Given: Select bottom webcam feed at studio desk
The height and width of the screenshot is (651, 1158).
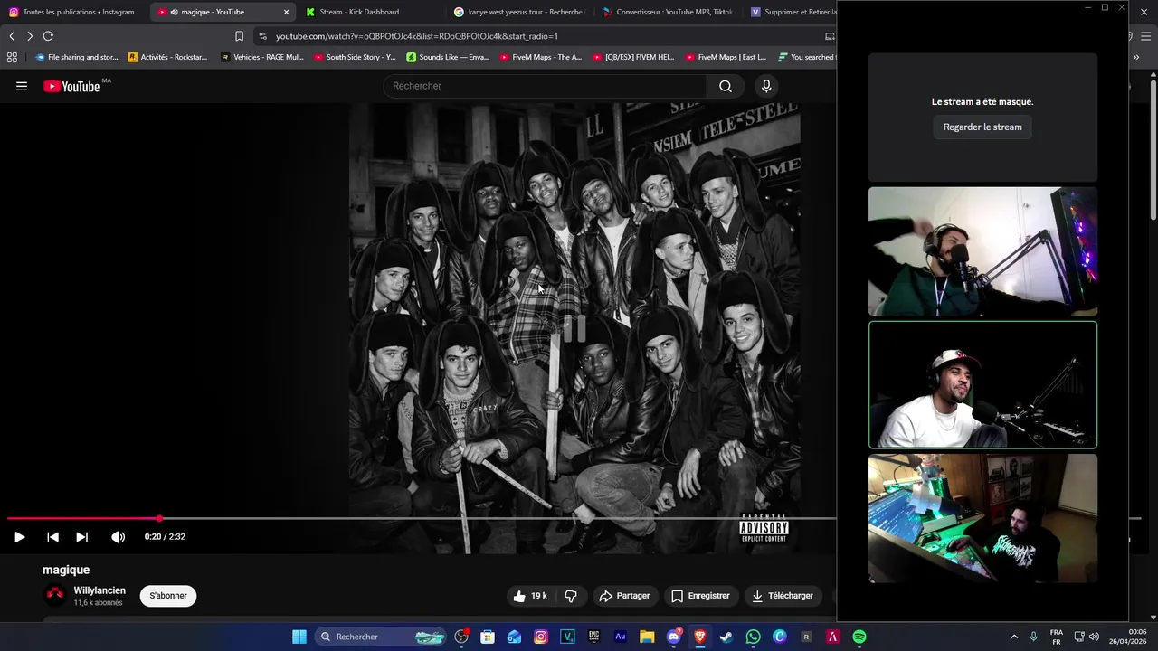Looking at the screenshot, I should (x=982, y=518).
